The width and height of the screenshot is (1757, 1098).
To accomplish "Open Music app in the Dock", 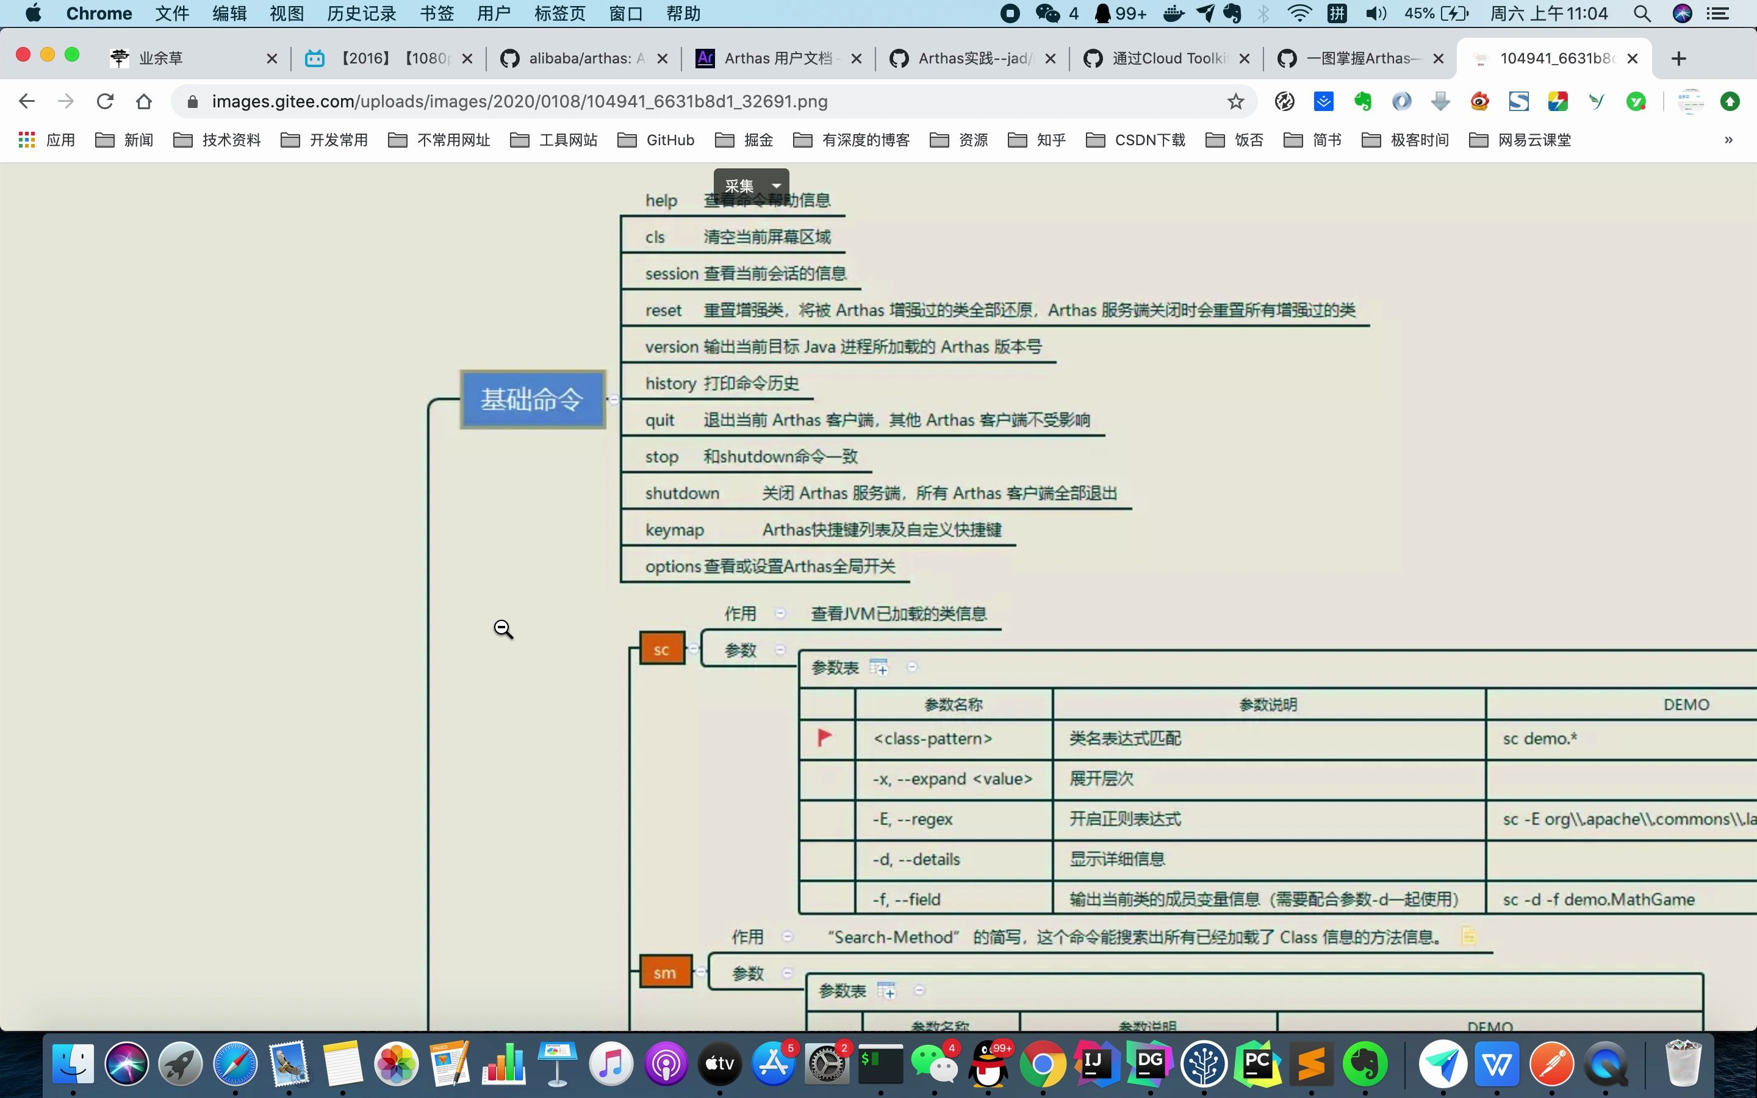I will (611, 1064).
